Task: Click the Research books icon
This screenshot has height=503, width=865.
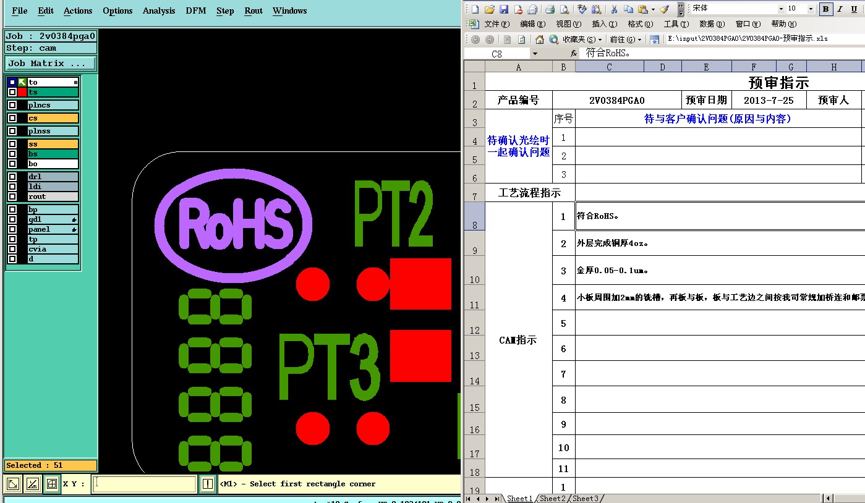Action: pos(596,9)
